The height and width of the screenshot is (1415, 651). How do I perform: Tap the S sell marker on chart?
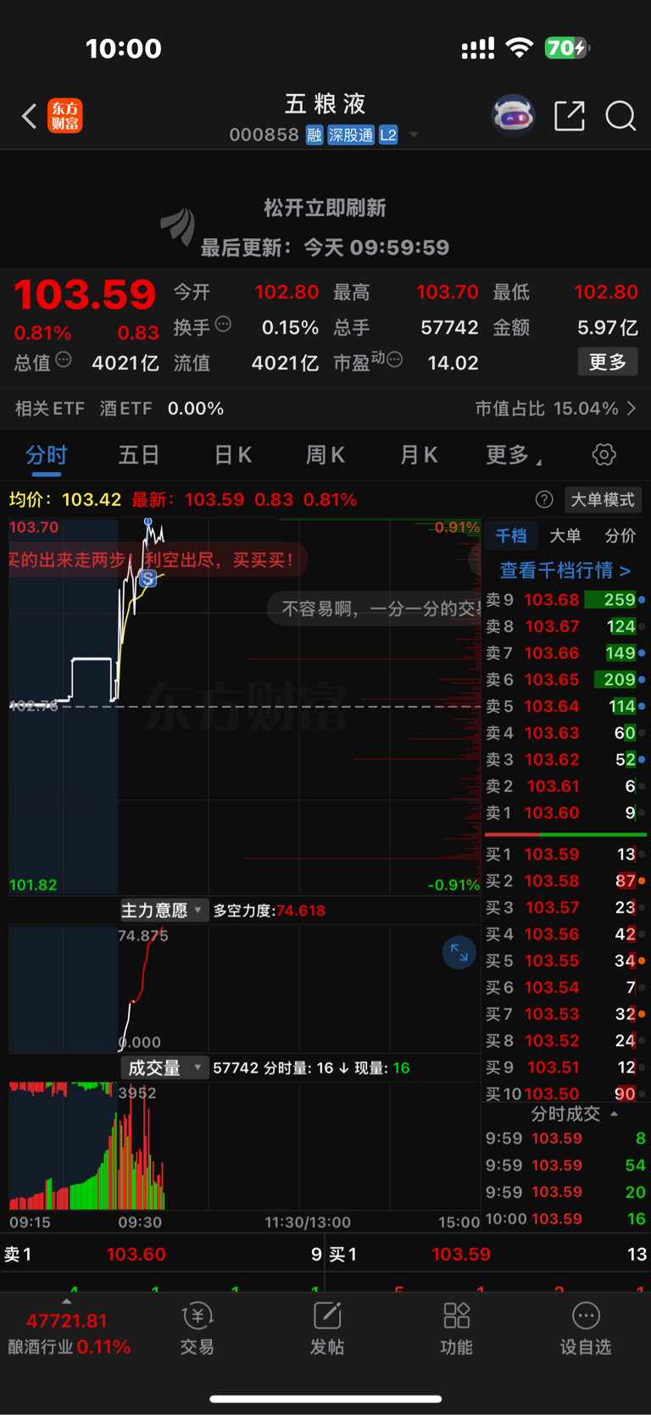click(x=148, y=579)
